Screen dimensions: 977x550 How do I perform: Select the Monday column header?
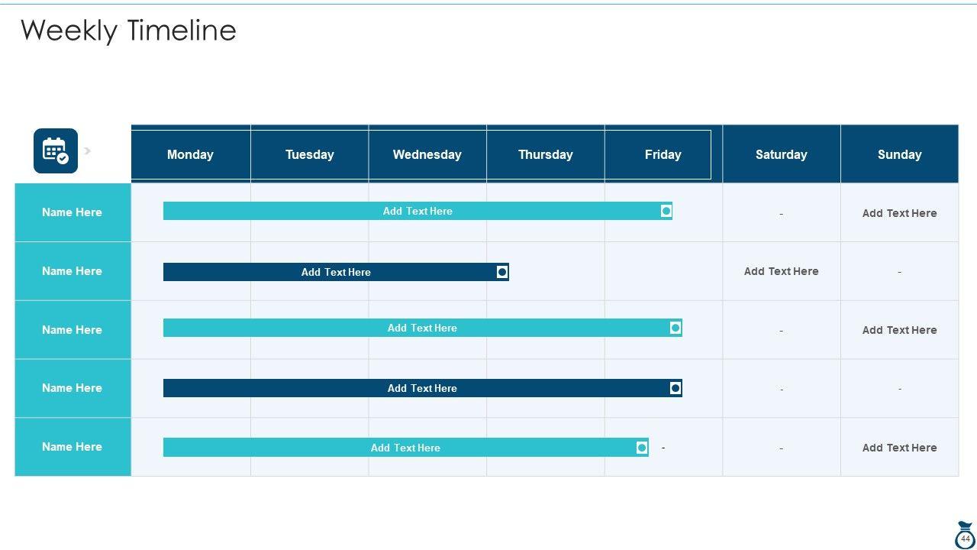point(190,154)
